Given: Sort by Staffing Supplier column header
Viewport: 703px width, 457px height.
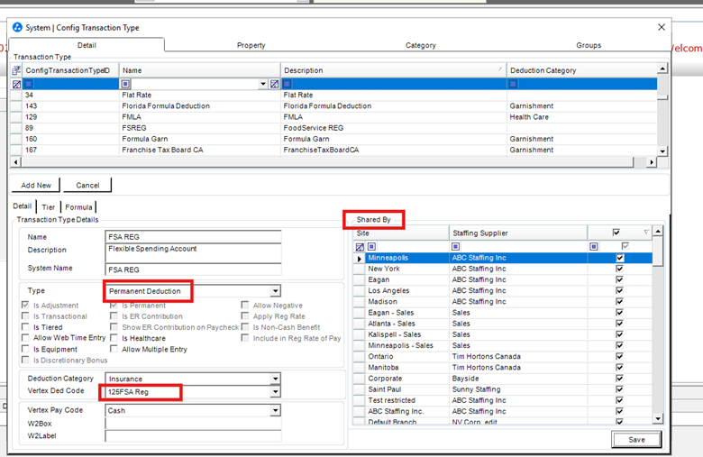Looking at the screenshot, I should [x=518, y=233].
